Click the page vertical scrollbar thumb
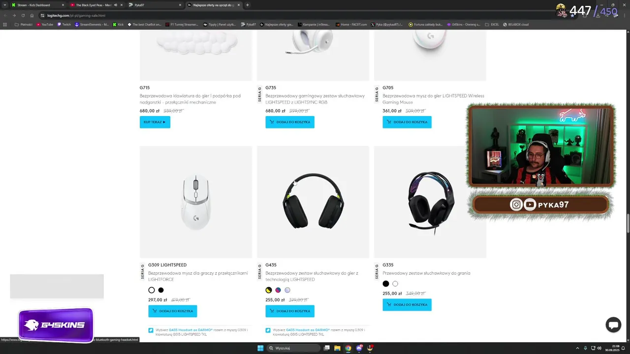 628,224
